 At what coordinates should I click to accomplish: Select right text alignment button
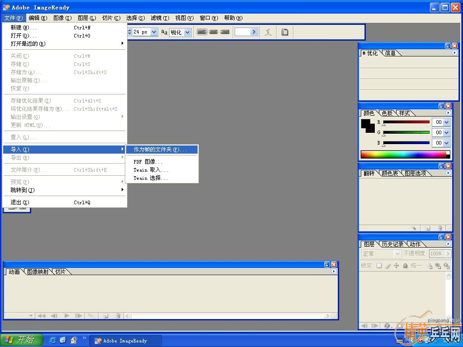click(x=225, y=32)
